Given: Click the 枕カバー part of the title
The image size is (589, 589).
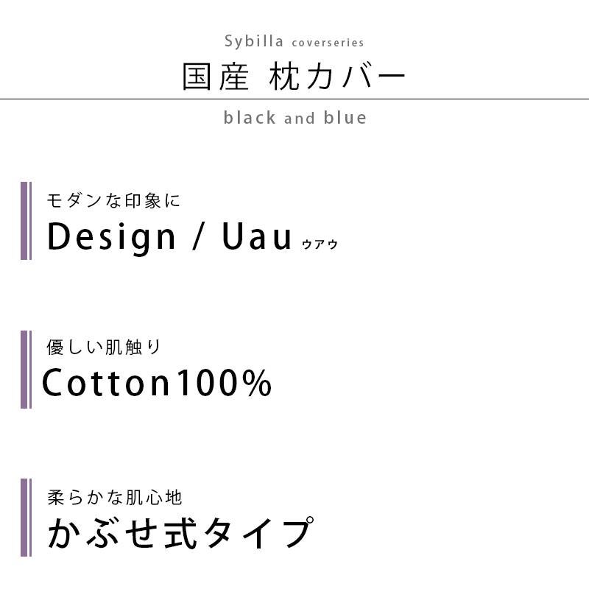Looking at the screenshot, I should [337, 77].
